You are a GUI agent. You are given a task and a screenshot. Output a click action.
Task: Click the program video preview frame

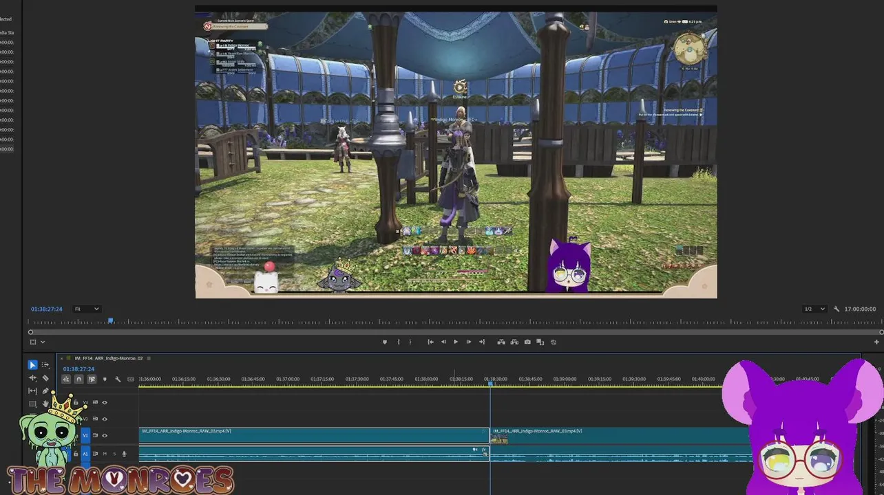[456, 152]
